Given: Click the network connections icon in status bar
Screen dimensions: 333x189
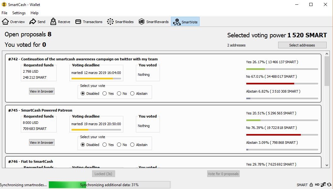Looking at the screenshot, I should click(323, 185).
